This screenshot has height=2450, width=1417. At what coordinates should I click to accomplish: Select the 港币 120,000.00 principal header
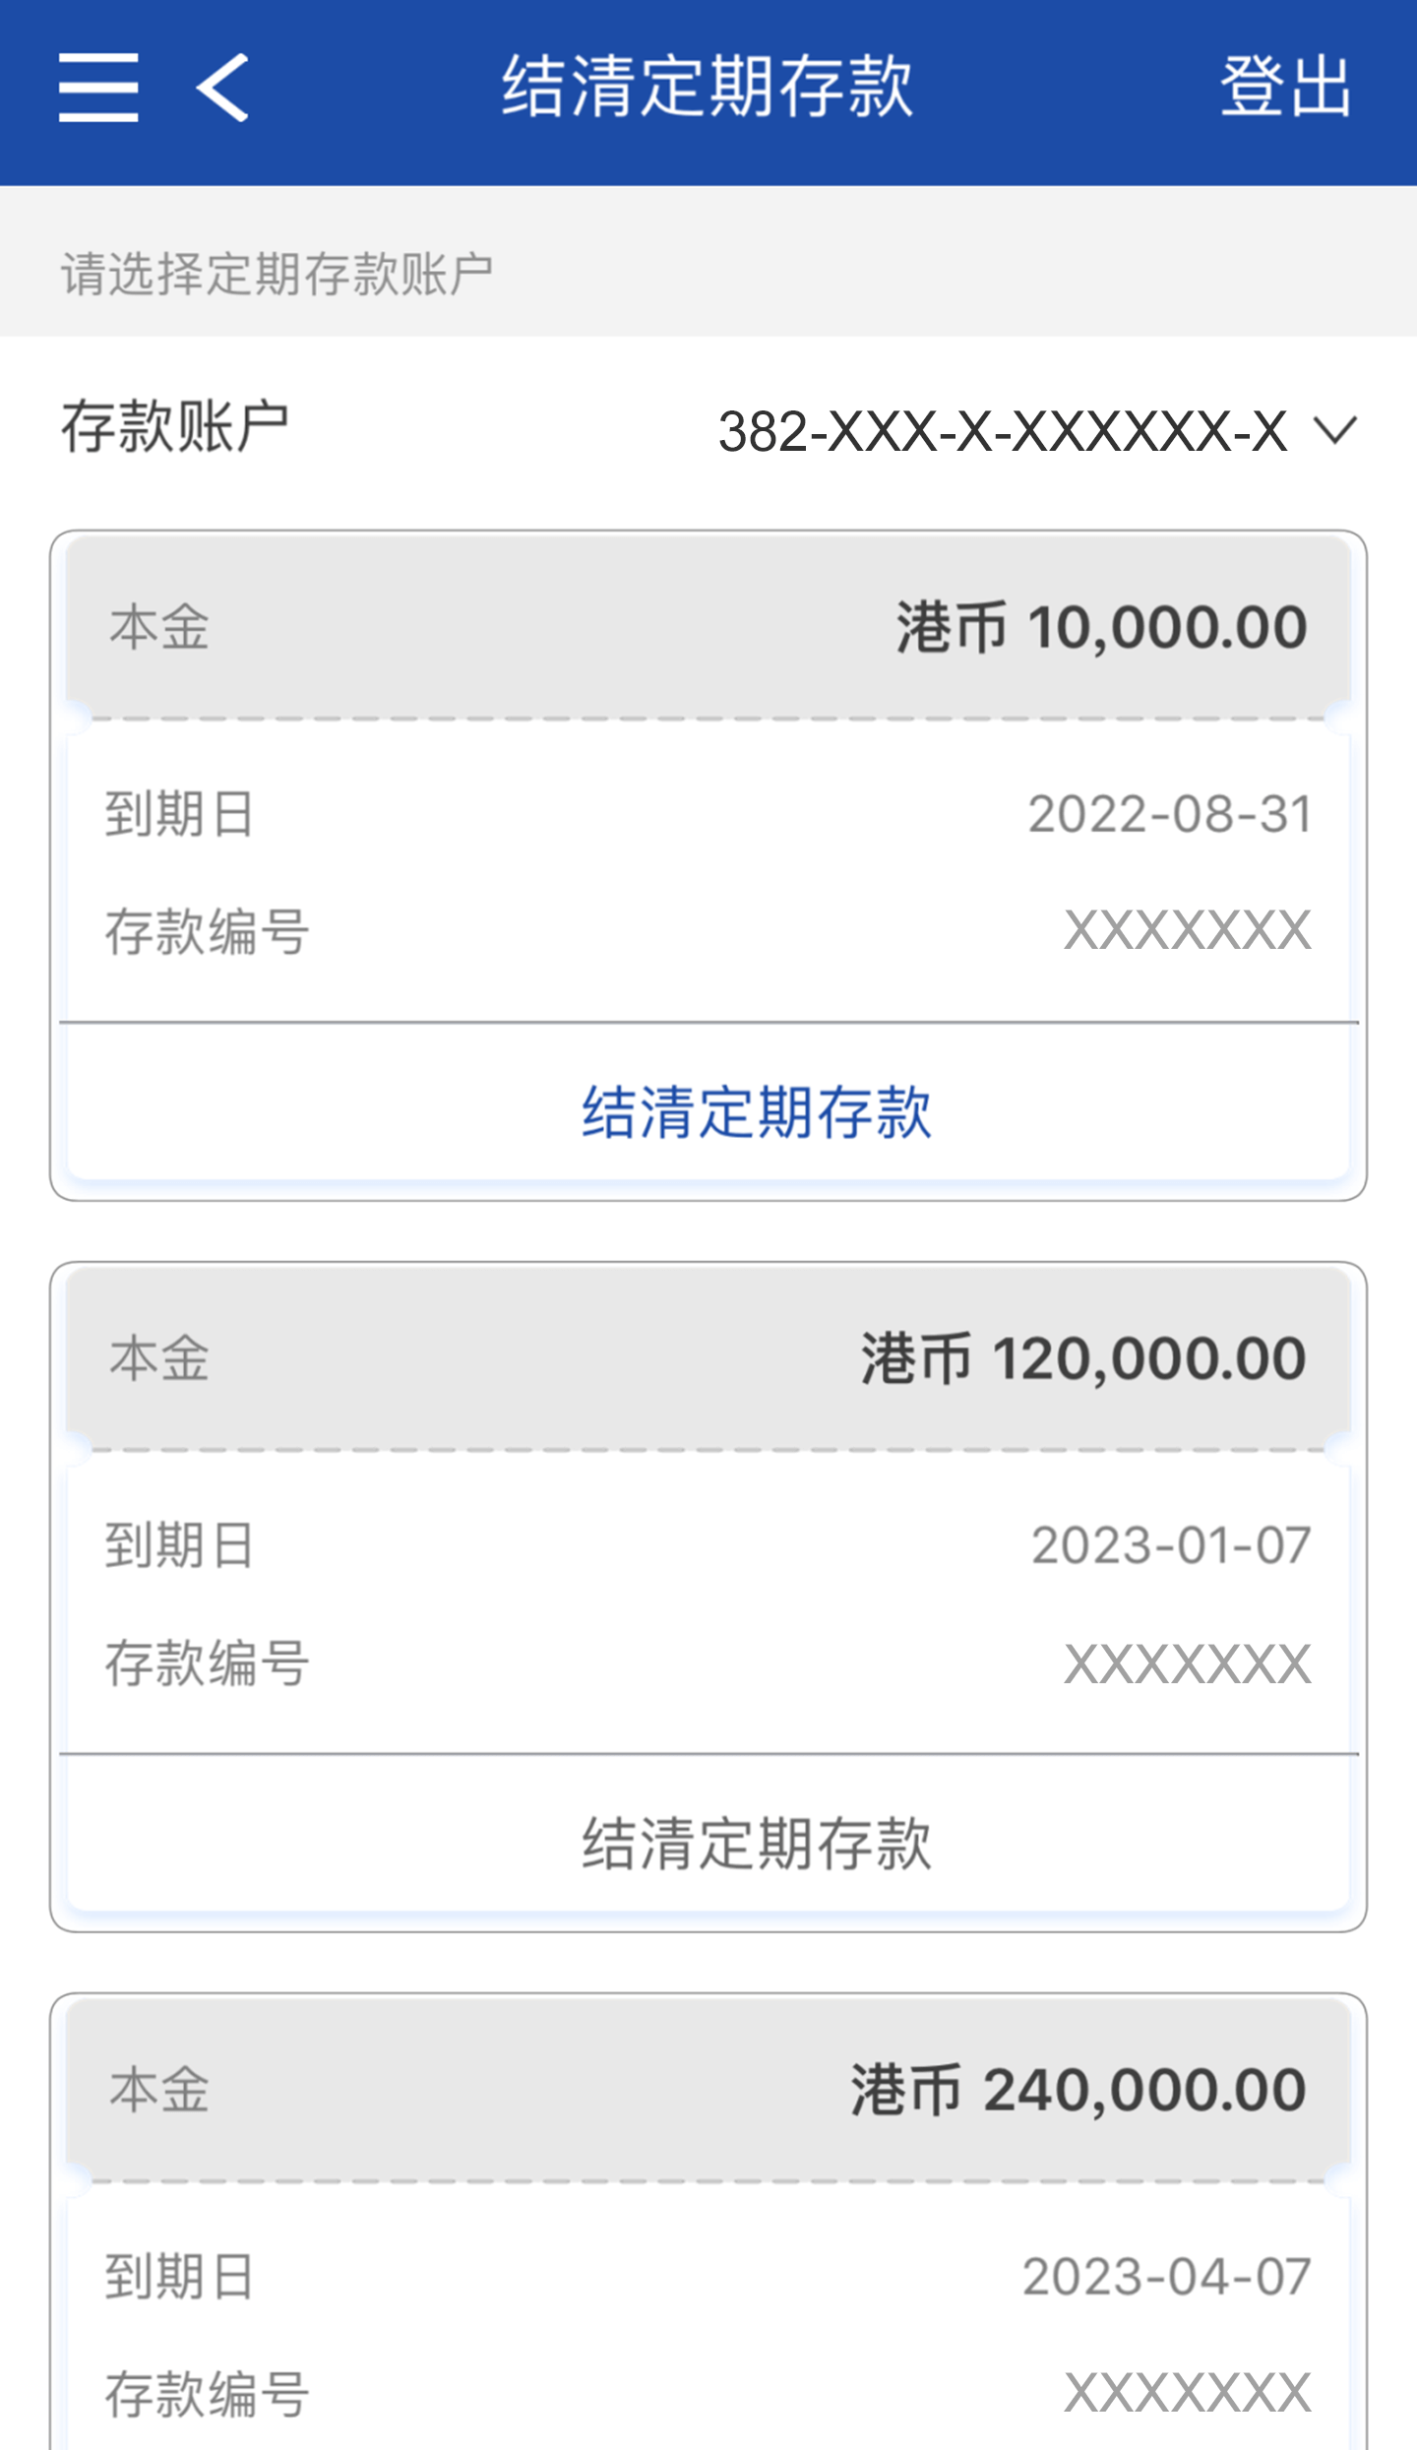coord(1082,1359)
